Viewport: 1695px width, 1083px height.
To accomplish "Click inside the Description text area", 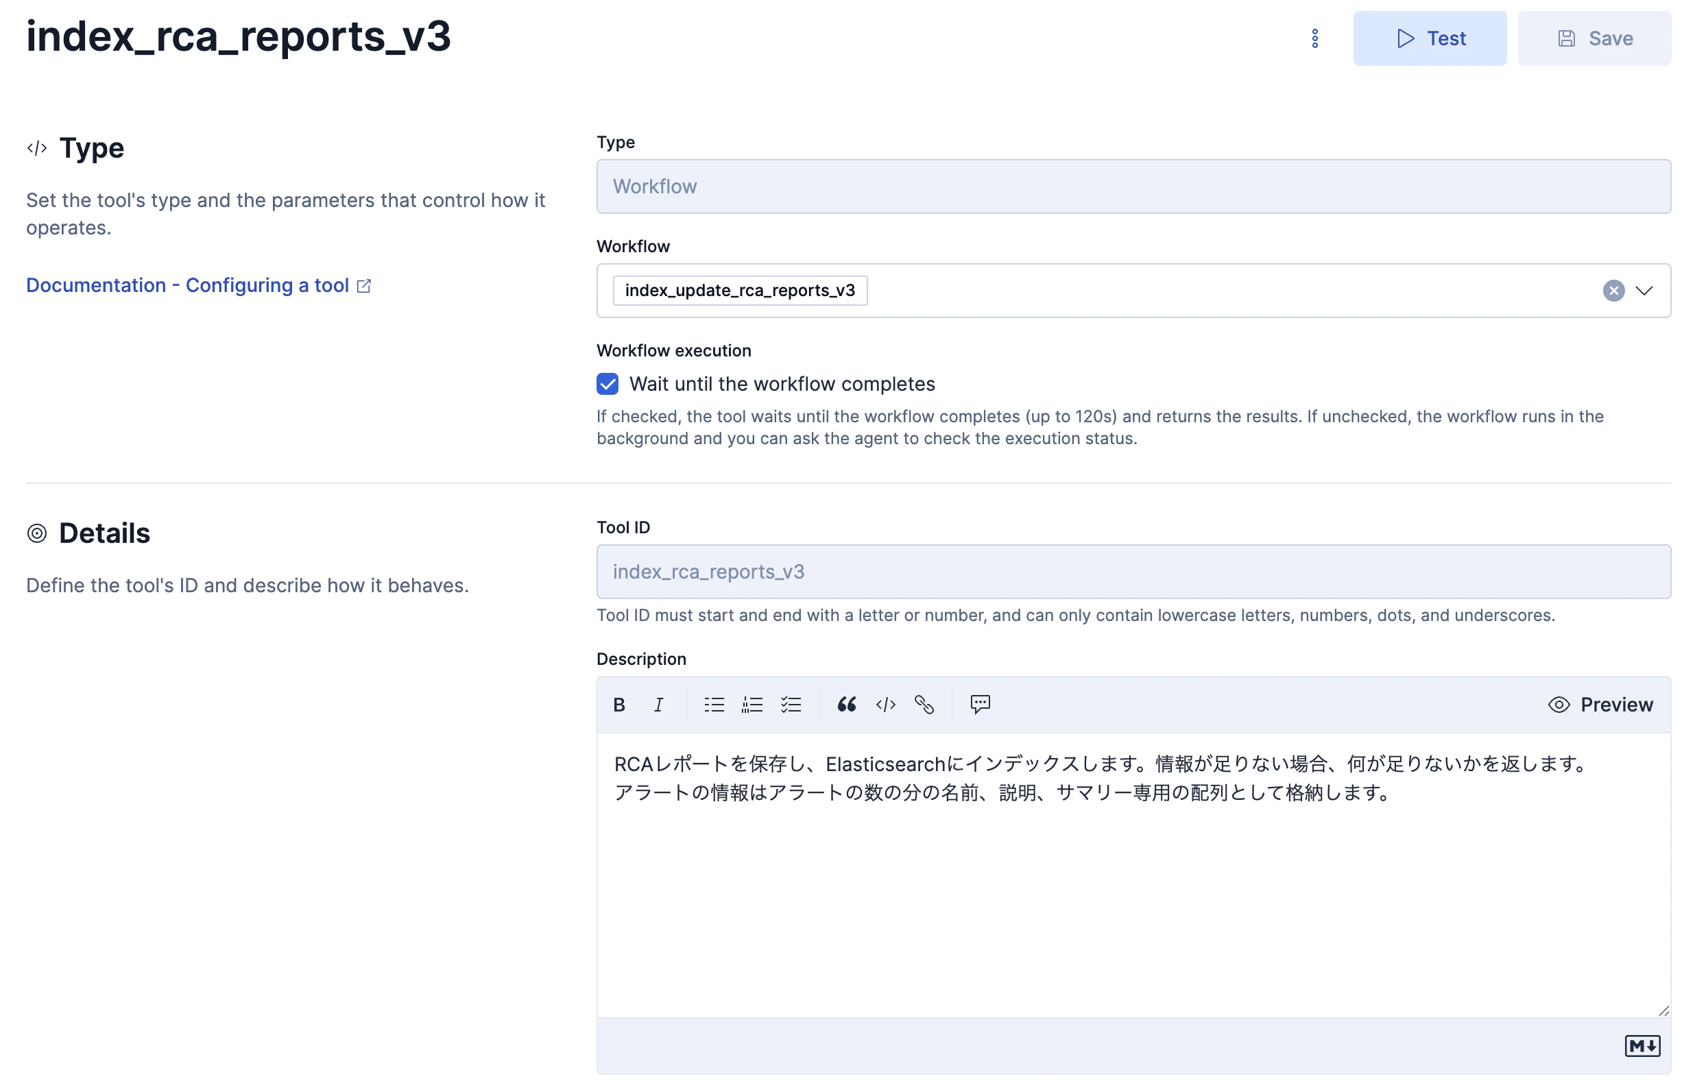I will [1133, 875].
